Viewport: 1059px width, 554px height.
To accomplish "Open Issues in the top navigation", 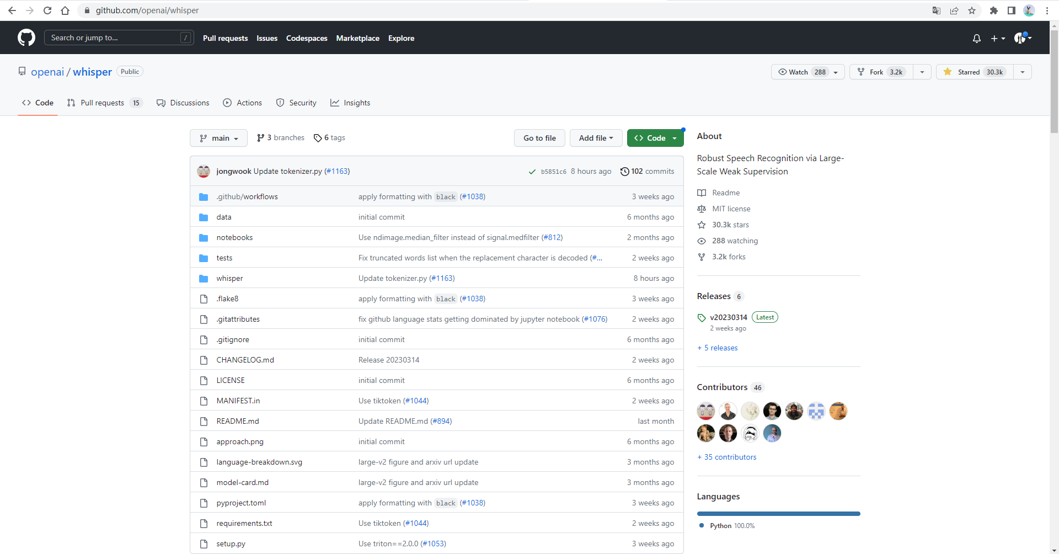I will tap(267, 38).
